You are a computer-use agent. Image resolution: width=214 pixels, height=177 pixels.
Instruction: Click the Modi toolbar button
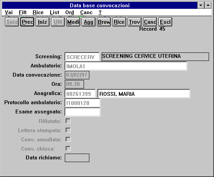click(73, 22)
